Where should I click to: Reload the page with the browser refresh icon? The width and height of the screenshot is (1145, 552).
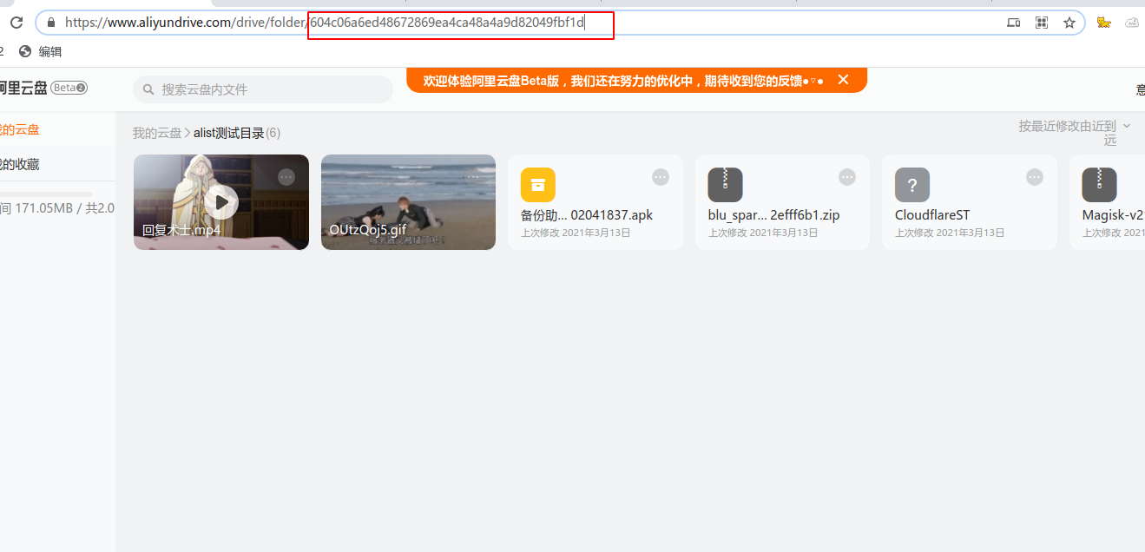coord(16,23)
